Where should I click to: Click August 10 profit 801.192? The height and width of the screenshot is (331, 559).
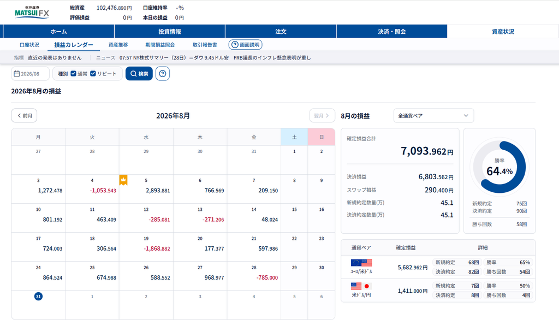pos(52,220)
